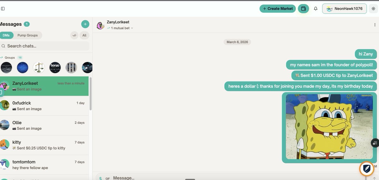Click the Messages heading
The image size is (379, 180).
point(10,24)
